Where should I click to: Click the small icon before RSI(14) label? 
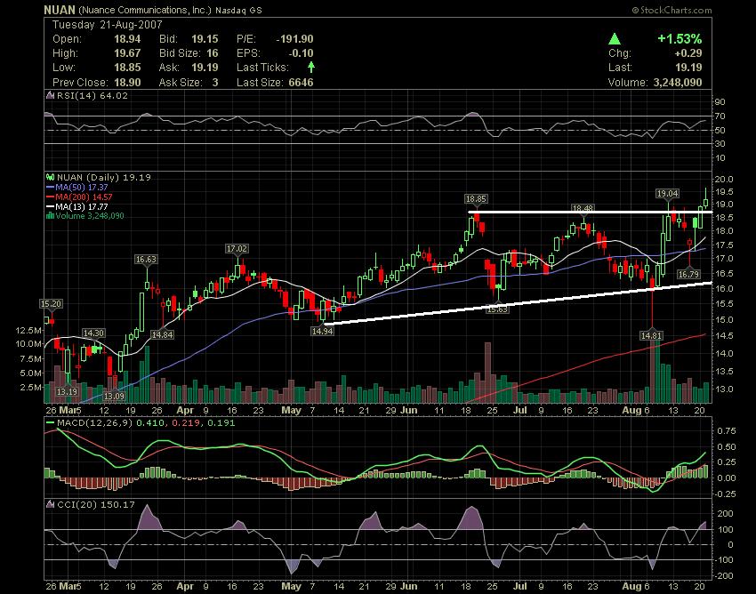click(x=50, y=95)
